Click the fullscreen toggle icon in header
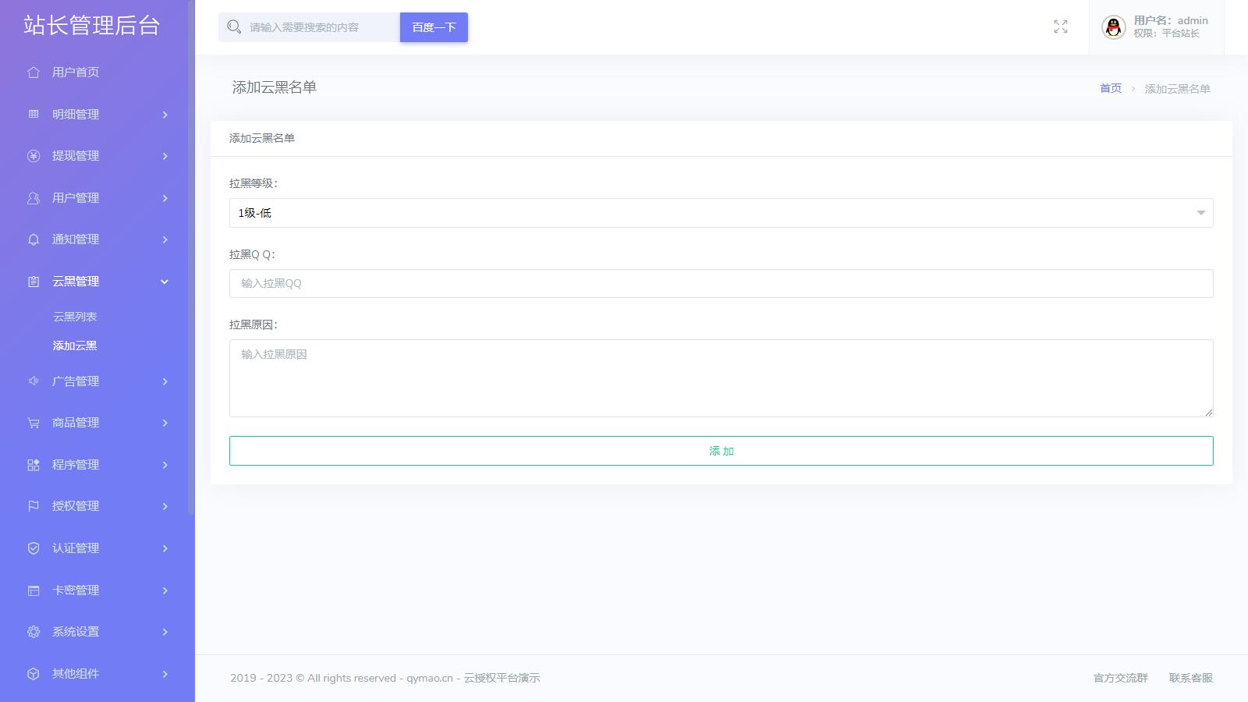 coord(1060,27)
